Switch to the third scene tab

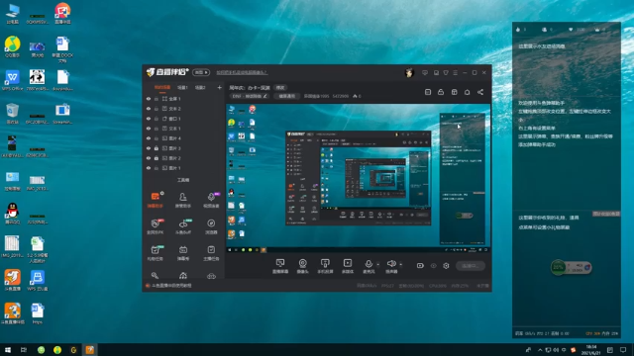coord(200,88)
